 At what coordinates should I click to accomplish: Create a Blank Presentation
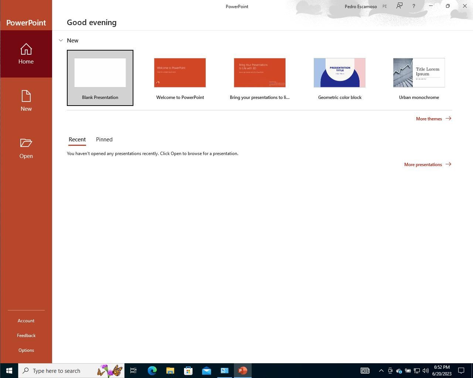coord(100,78)
